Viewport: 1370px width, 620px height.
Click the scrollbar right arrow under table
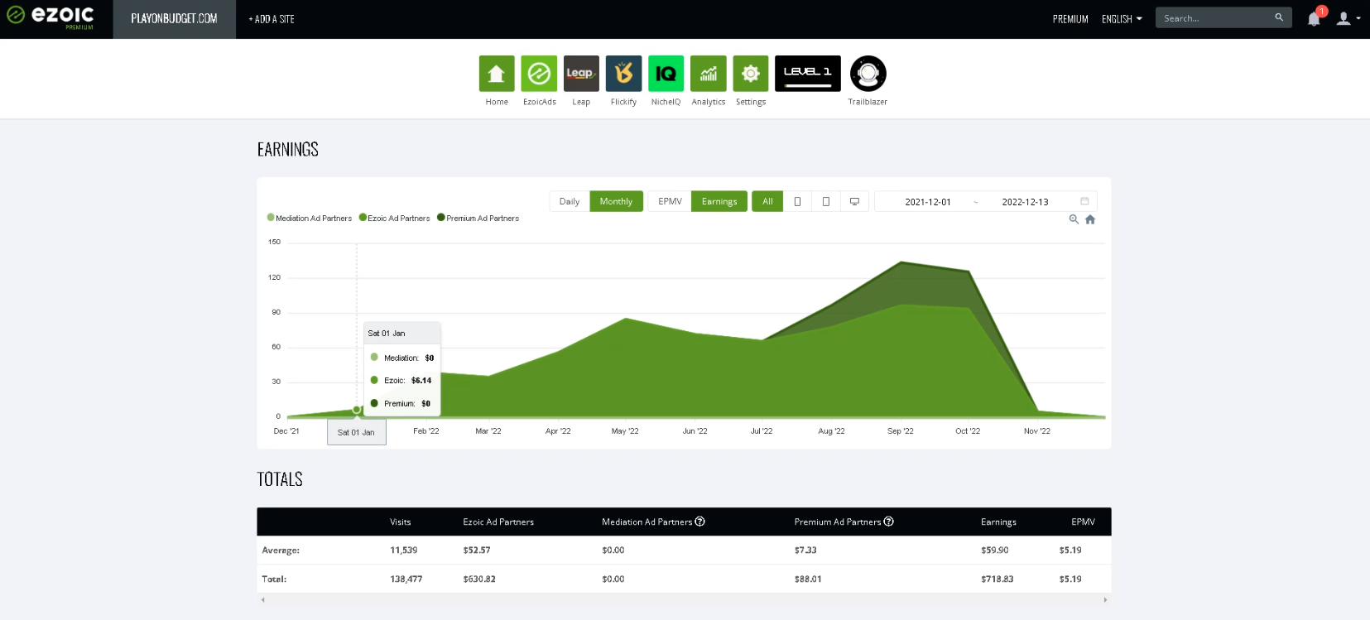click(x=1105, y=599)
